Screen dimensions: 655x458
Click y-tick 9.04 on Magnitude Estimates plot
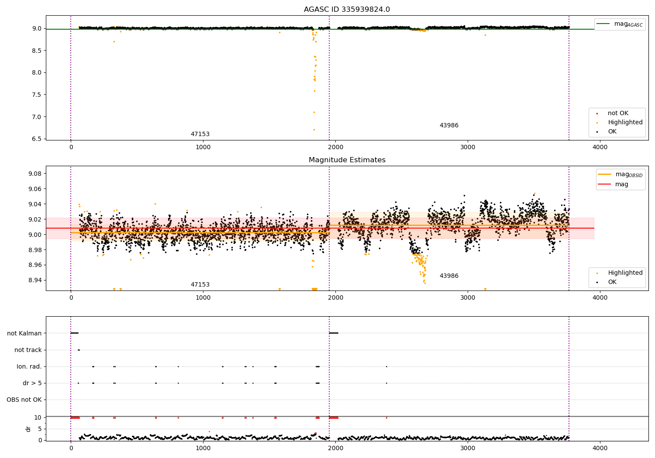coord(35,205)
